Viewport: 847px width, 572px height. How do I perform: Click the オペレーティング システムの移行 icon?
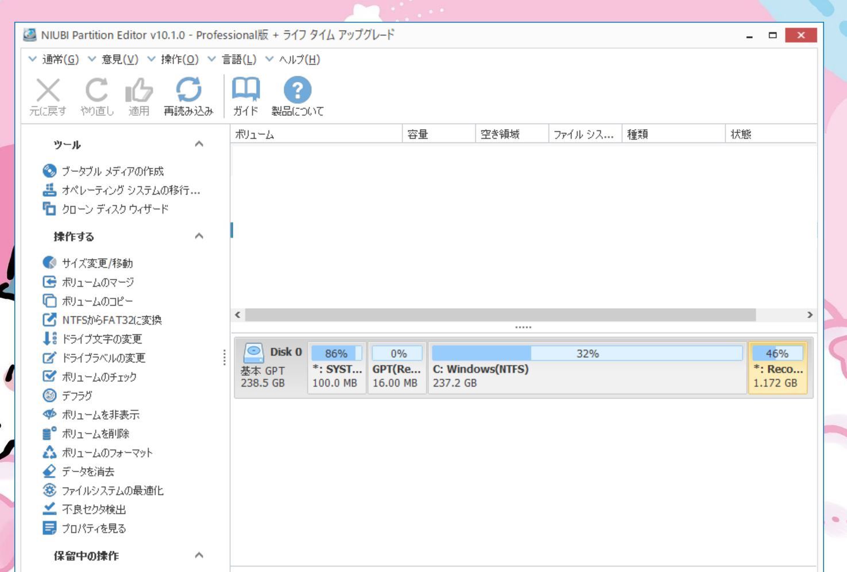(x=50, y=190)
